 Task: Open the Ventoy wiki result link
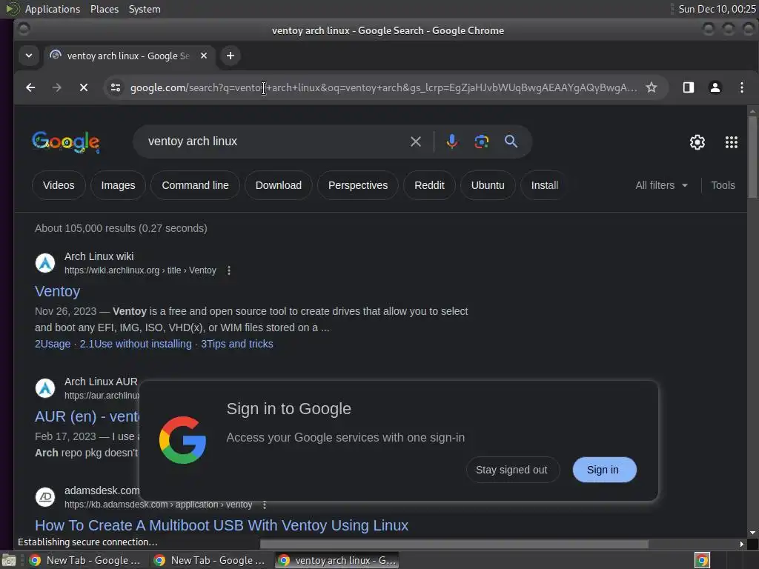click(x=58, y=291)
